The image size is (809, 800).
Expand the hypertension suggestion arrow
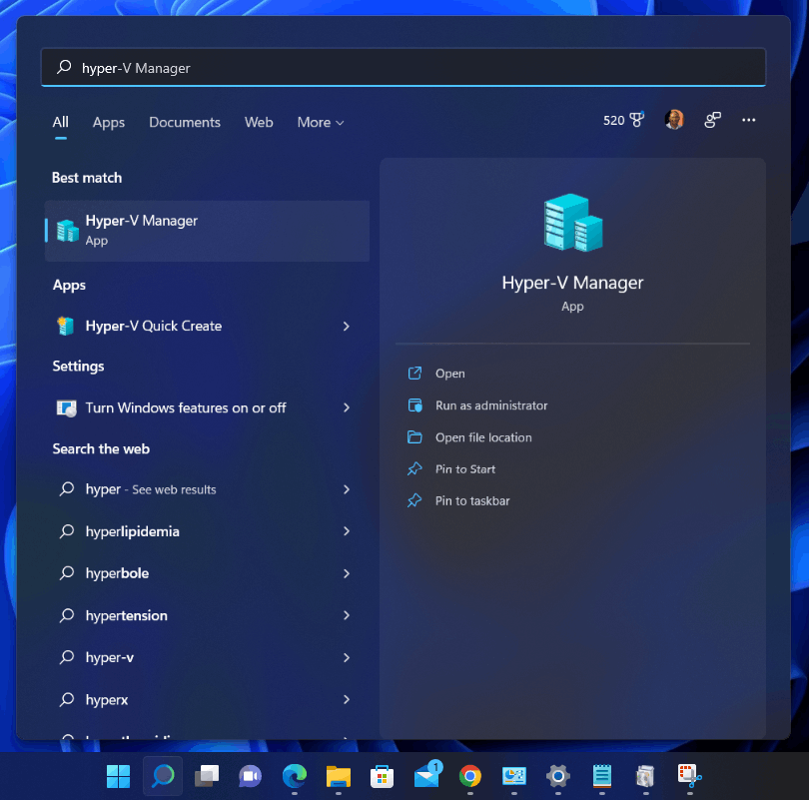tap(347, 615)
